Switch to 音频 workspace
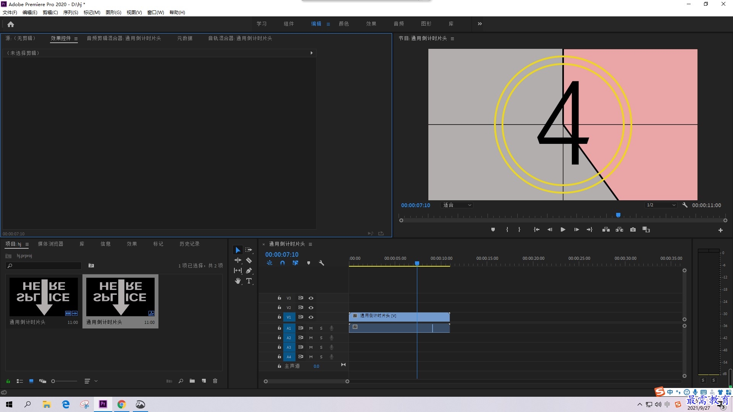The image size is (733, 412). tap(399, 24)
